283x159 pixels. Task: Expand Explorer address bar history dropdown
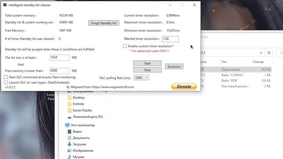coord(261,53)
